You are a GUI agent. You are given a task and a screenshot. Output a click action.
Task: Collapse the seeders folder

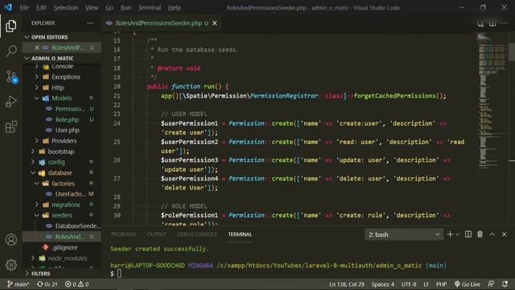click(62, 215)
